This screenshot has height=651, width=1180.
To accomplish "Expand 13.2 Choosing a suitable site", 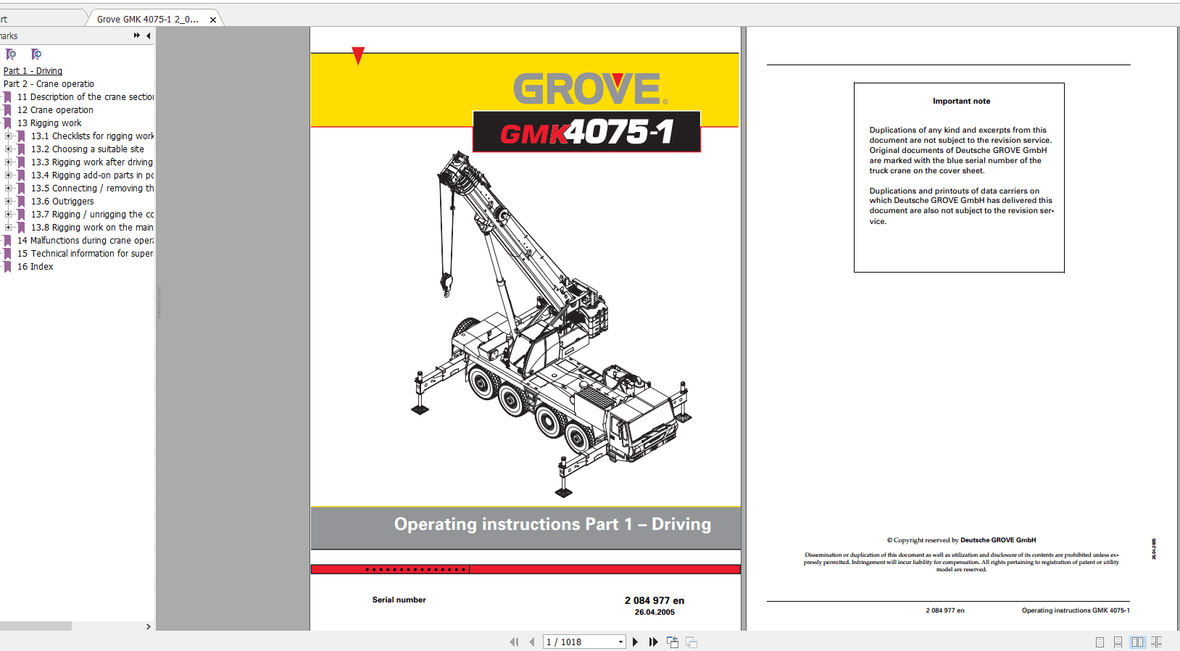I will coord(8,149).
